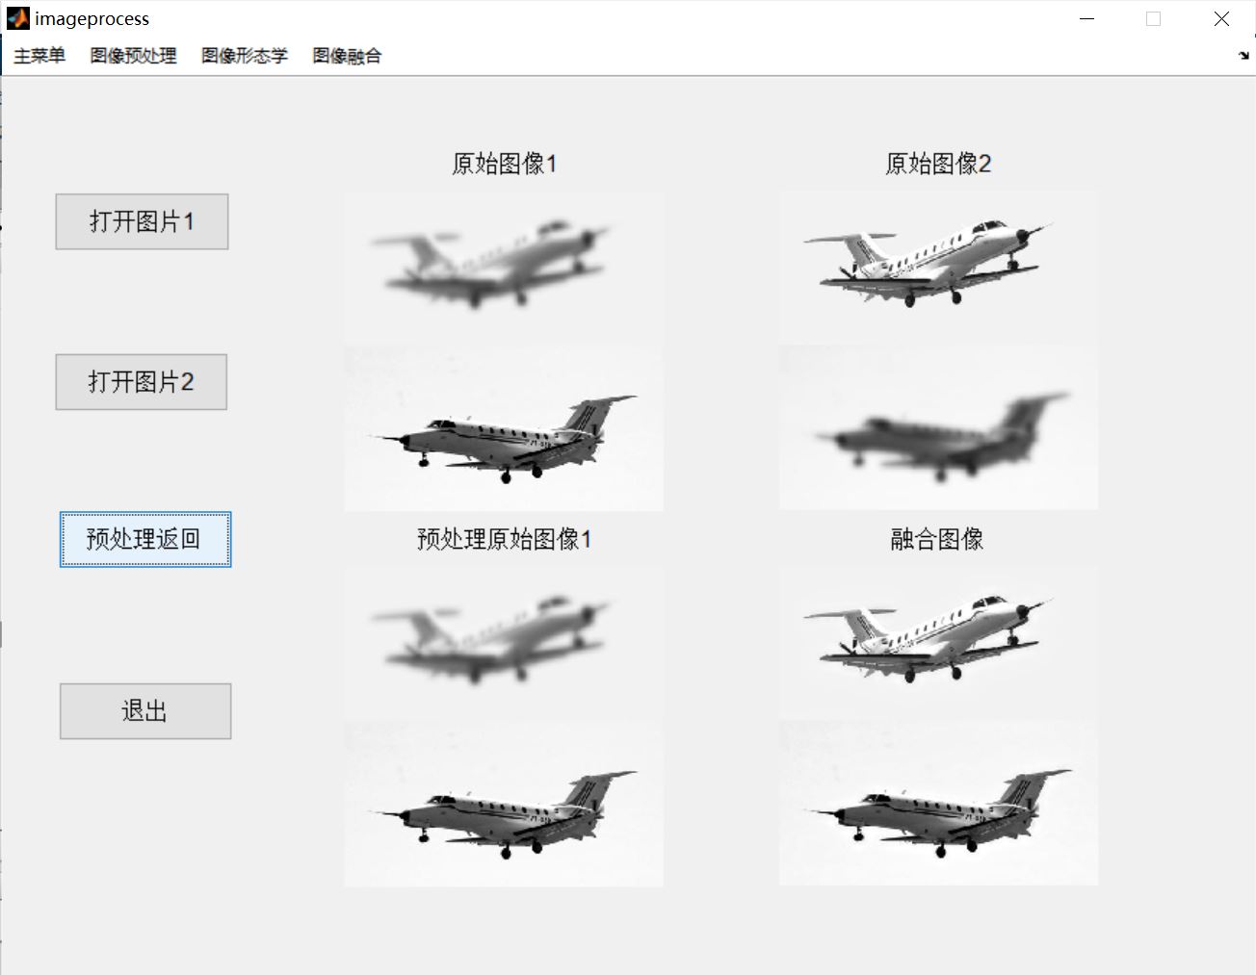Image resolution: width=1256 pixels, height=975 pixels.
Task: Minimize the imageprocess window
Action: click(x=1086, y=18)
